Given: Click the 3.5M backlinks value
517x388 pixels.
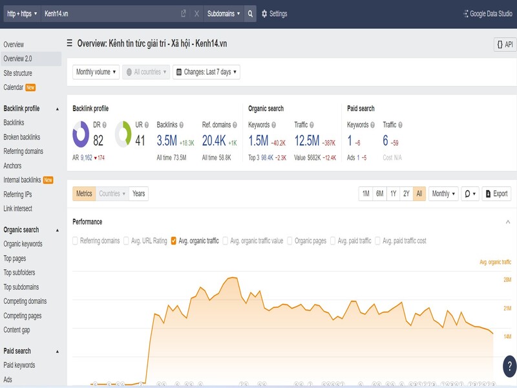Looking at the screenshot, I should point(167,141).
